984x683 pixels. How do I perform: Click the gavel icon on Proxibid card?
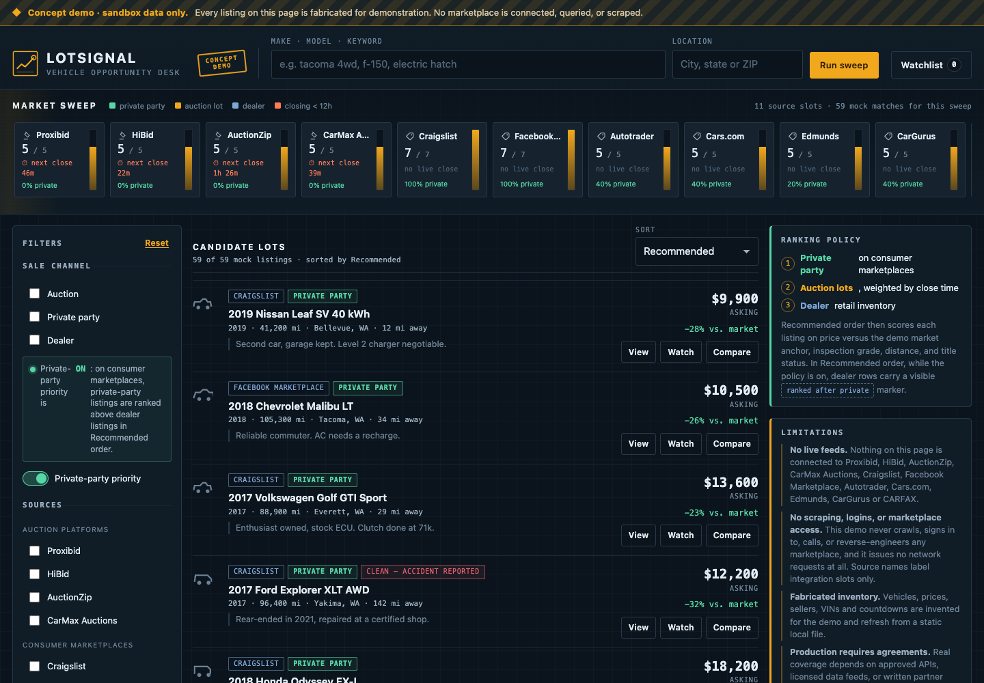27,135
